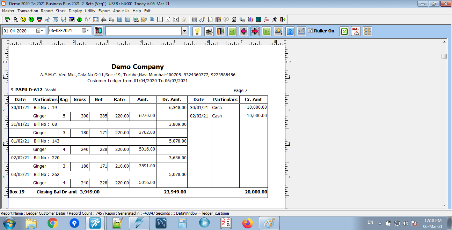Go to previous page with left pink arrow
Image resolution: width=452 pixels, height=230 pixels.
point(243,31)
